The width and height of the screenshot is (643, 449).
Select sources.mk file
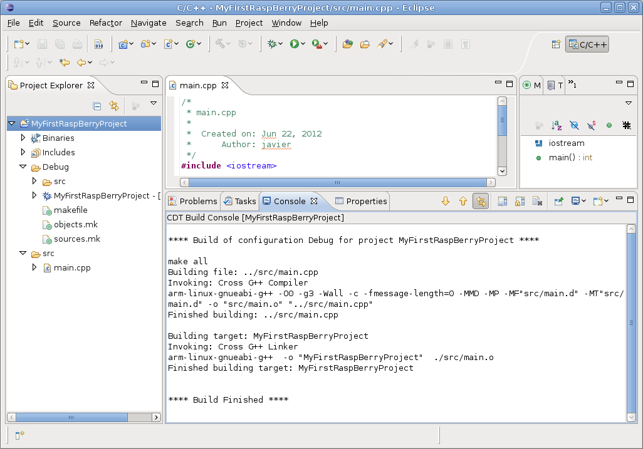pos(77,239)
